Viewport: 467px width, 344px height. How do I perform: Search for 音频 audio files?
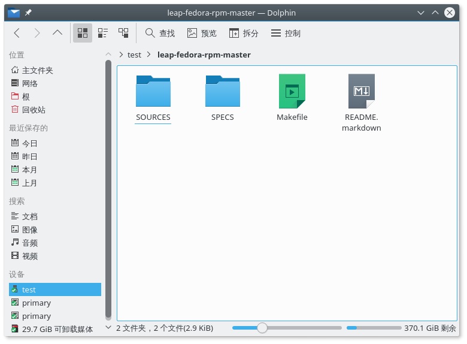[x=55, y=243]
